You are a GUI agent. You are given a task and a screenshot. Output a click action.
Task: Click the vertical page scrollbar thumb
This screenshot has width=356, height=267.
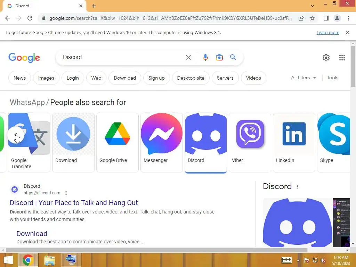point(353,66)
